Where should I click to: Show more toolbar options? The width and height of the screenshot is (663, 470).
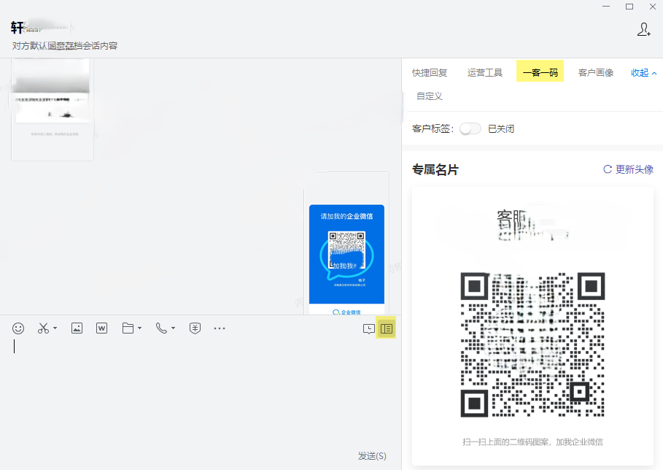[220, 328]
